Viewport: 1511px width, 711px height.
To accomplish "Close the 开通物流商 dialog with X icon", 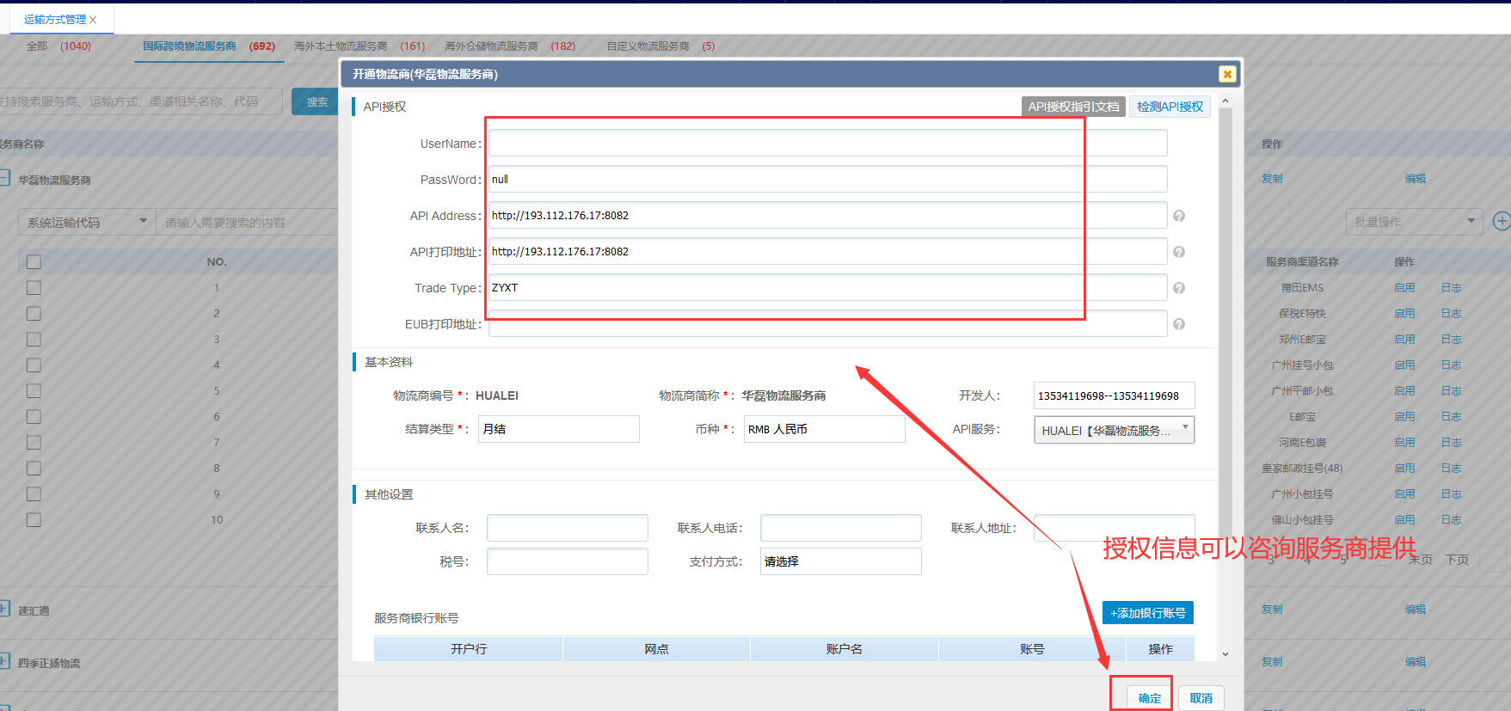I will (x=1227, y=75).
